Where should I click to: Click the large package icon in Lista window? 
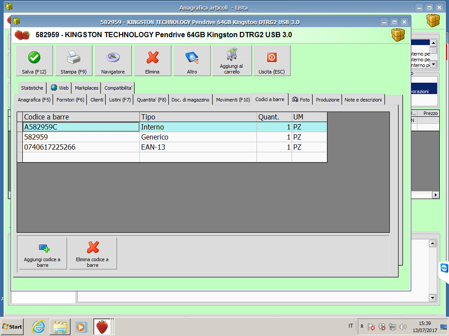(433, 20)
